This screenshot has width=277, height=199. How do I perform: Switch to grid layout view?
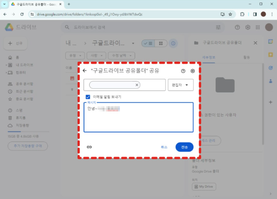point(161,43)
